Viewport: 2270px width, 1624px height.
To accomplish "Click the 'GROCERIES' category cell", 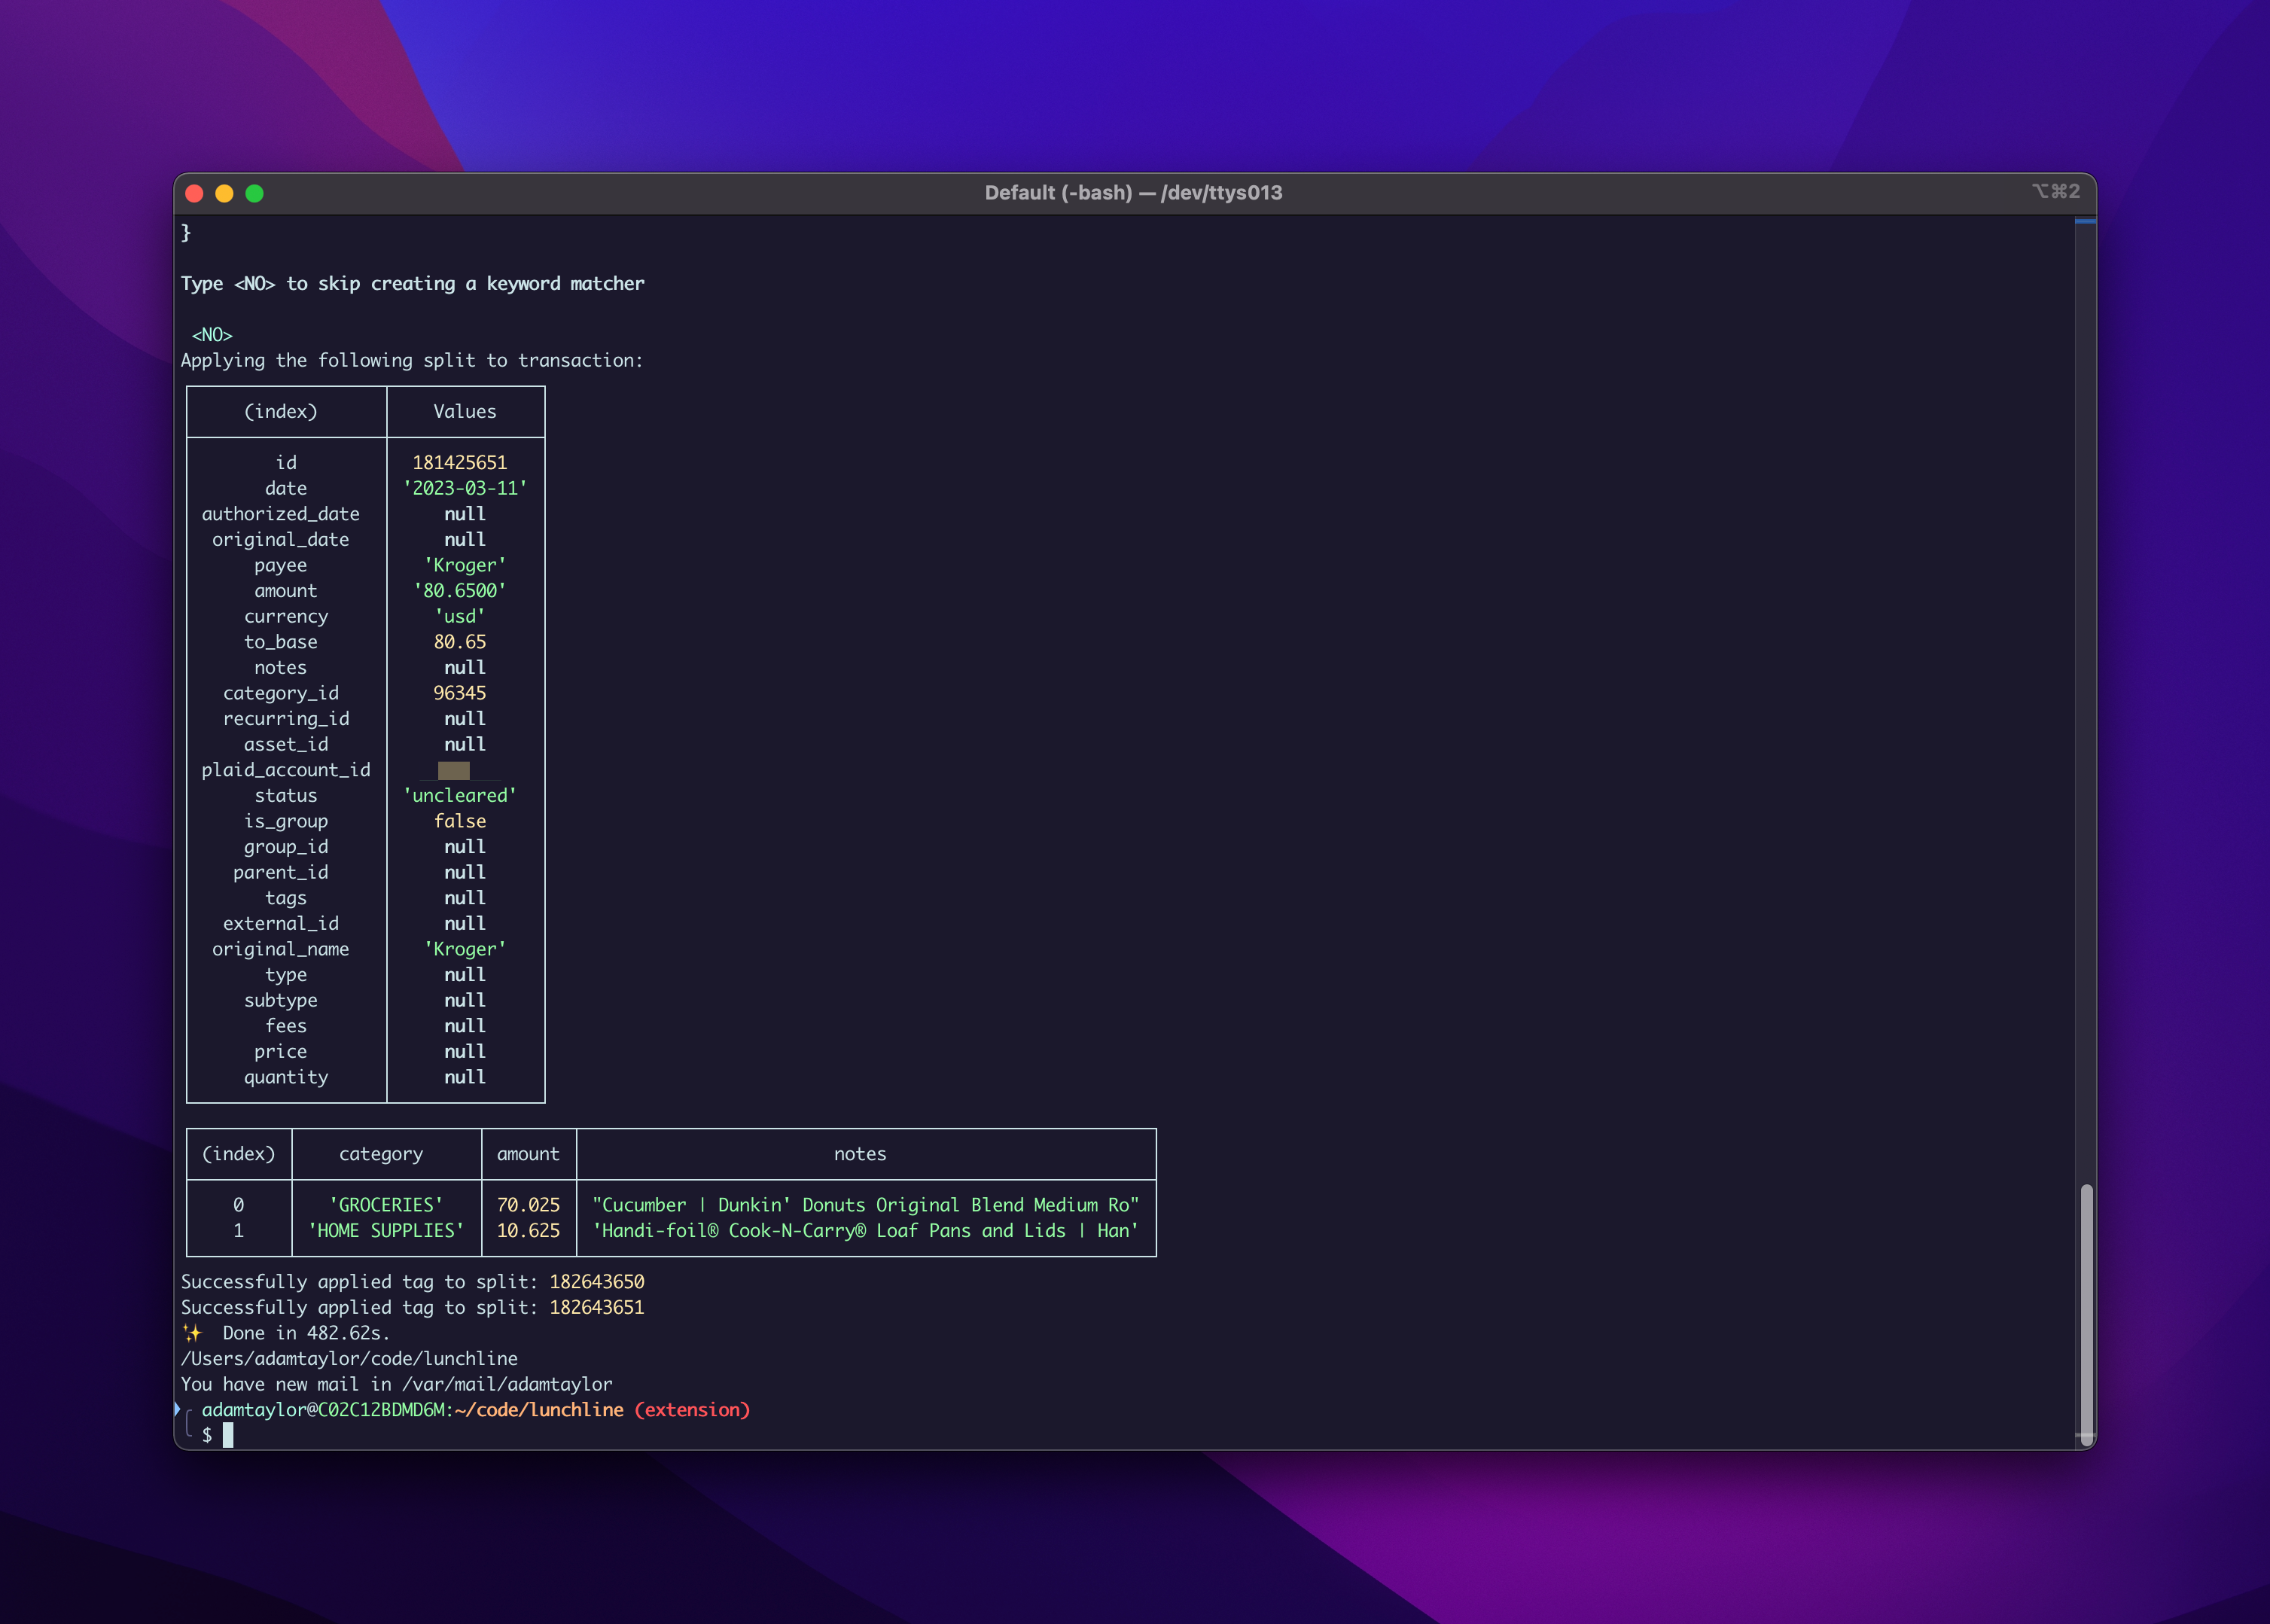I will click(386, 1204).
